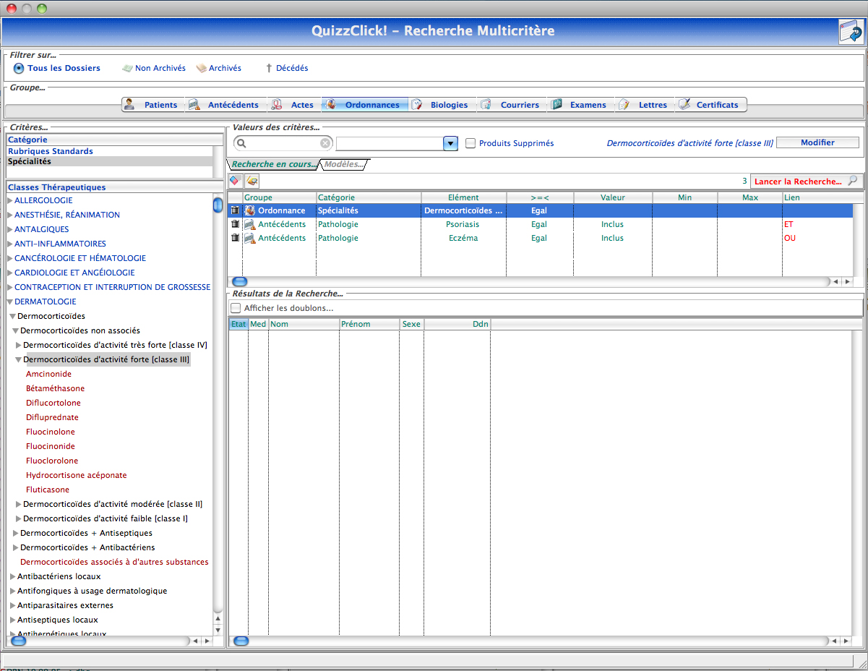
Task: Clear the search field with the X icon
Action: coord(325,143)
